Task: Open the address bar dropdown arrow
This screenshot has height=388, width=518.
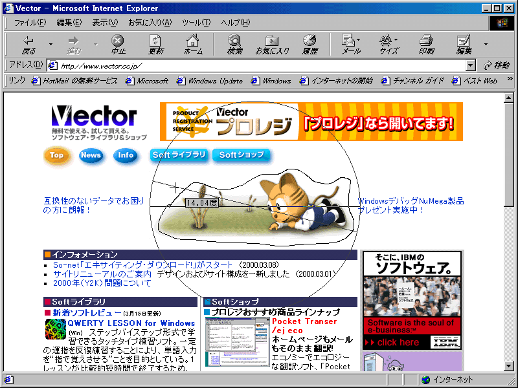Action: tap(471, 65)
